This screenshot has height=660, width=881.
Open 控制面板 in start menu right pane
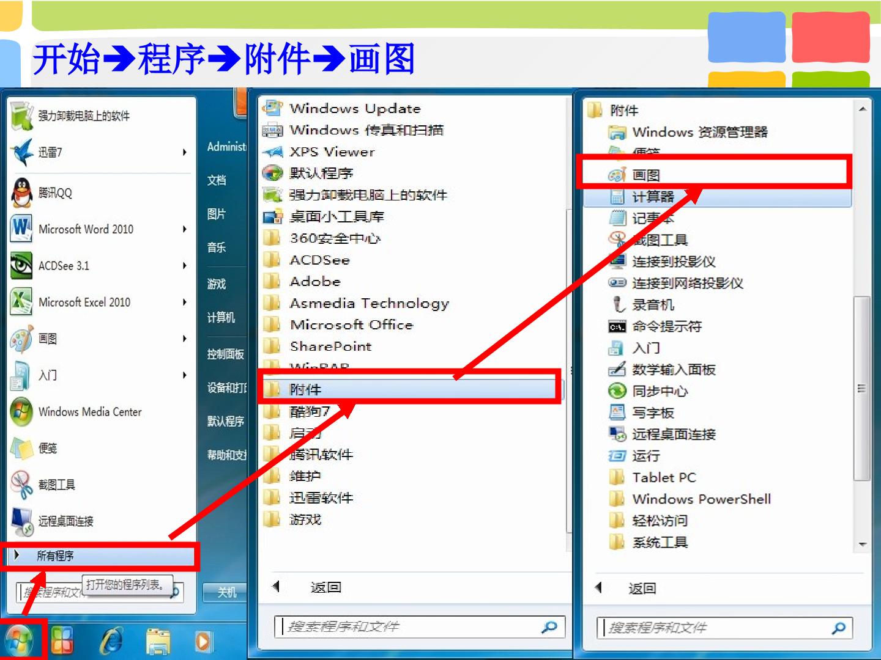pyautogui.click(x=226, y=354)
